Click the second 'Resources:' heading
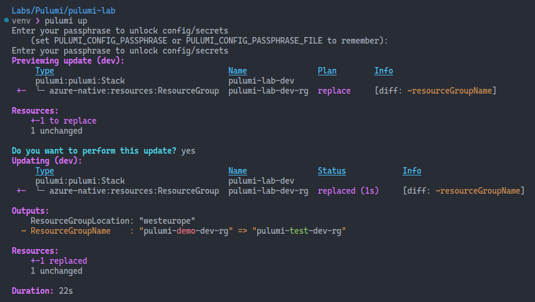The image size is (535, 302). pos(35,251)
